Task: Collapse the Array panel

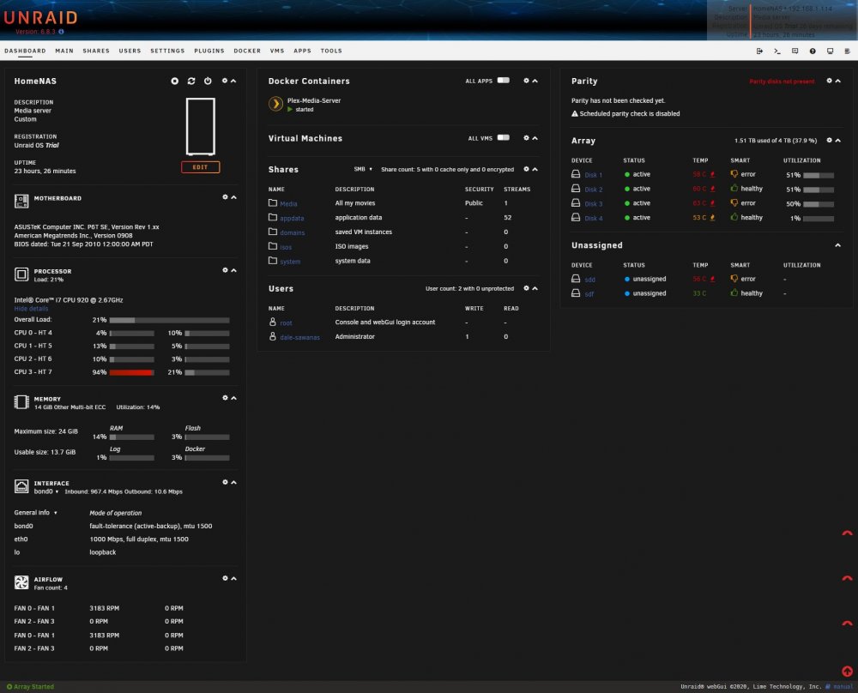Action: (x=837, y=141)
